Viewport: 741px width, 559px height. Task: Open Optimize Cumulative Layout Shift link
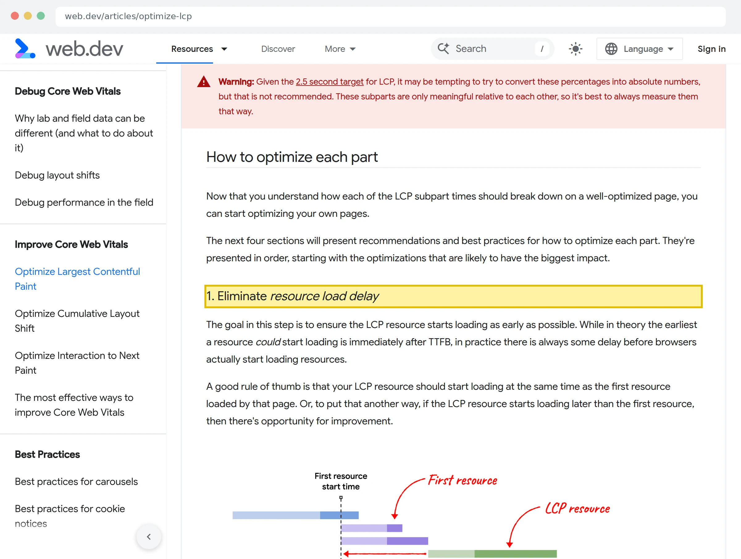pyautogui.click(x=77, y=321)
